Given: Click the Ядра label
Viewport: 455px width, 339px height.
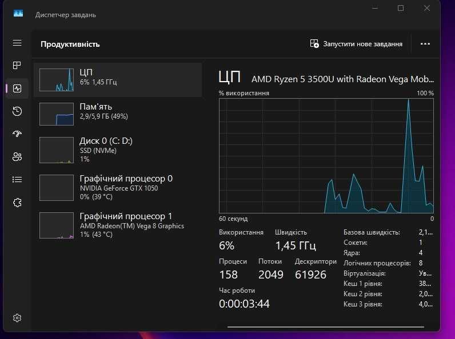Looking at the screenshot, I should [352, 253].
